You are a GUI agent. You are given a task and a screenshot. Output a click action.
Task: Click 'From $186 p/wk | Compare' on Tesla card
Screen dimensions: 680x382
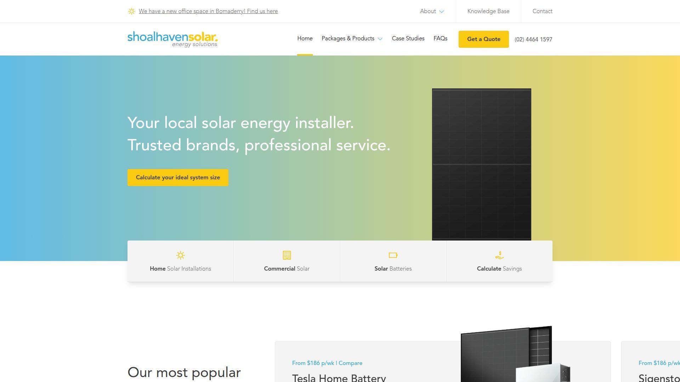(327, 363)
